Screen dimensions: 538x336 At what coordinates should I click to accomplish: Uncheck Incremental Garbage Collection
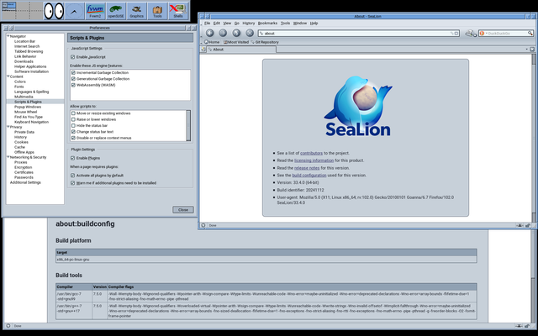[73, 73]
